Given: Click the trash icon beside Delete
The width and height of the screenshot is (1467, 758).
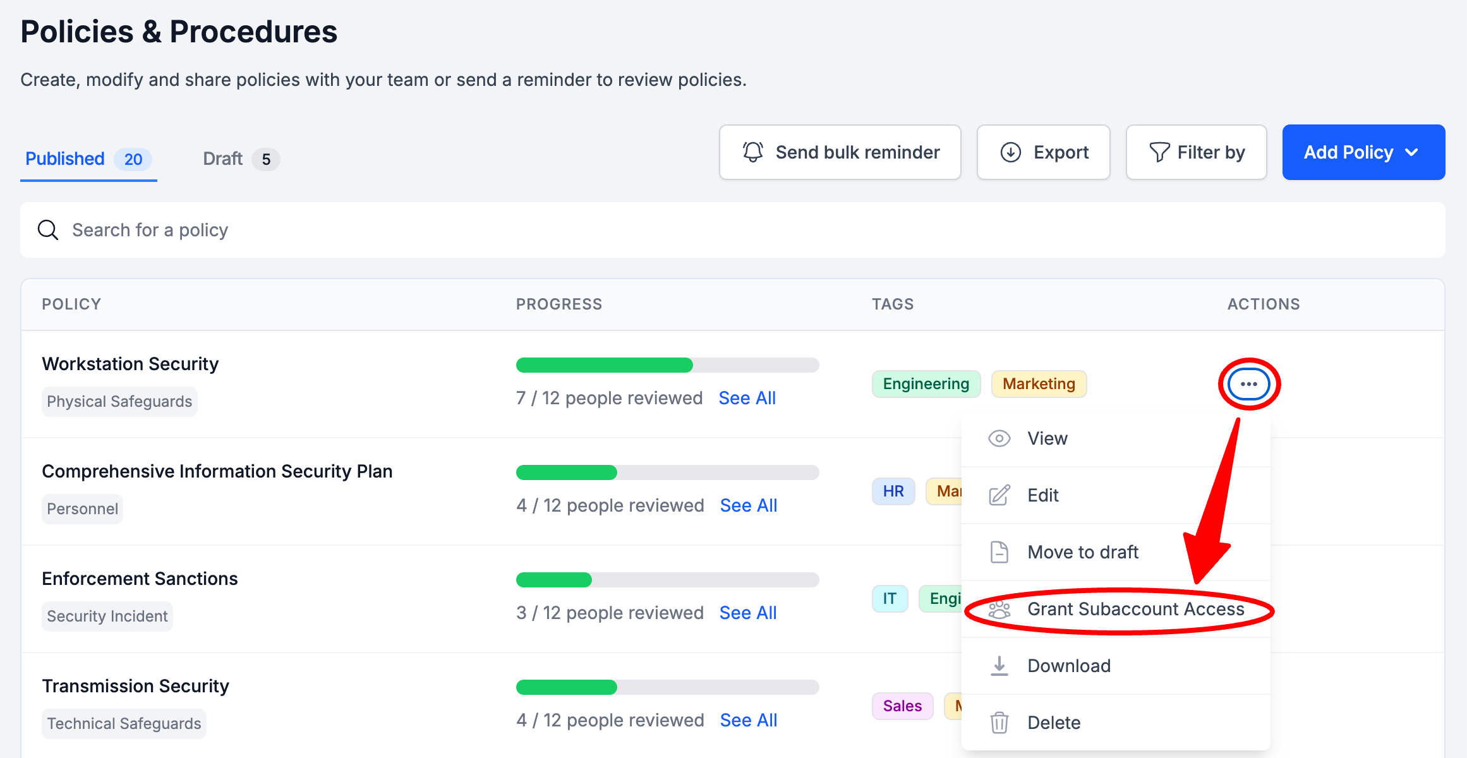Looking at the screenshot, I should pos(999,723).
